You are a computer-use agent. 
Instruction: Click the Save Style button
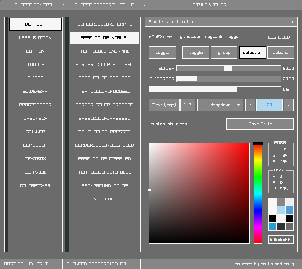coord(260,124)
